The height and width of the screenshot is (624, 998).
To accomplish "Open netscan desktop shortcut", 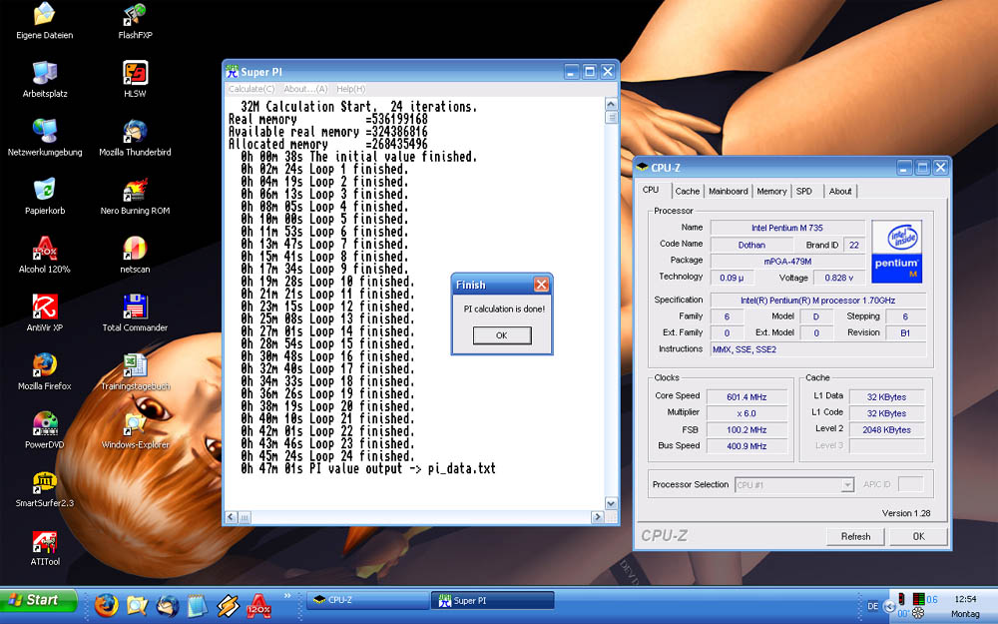I will pyautogui.click(x=135, y=255).
